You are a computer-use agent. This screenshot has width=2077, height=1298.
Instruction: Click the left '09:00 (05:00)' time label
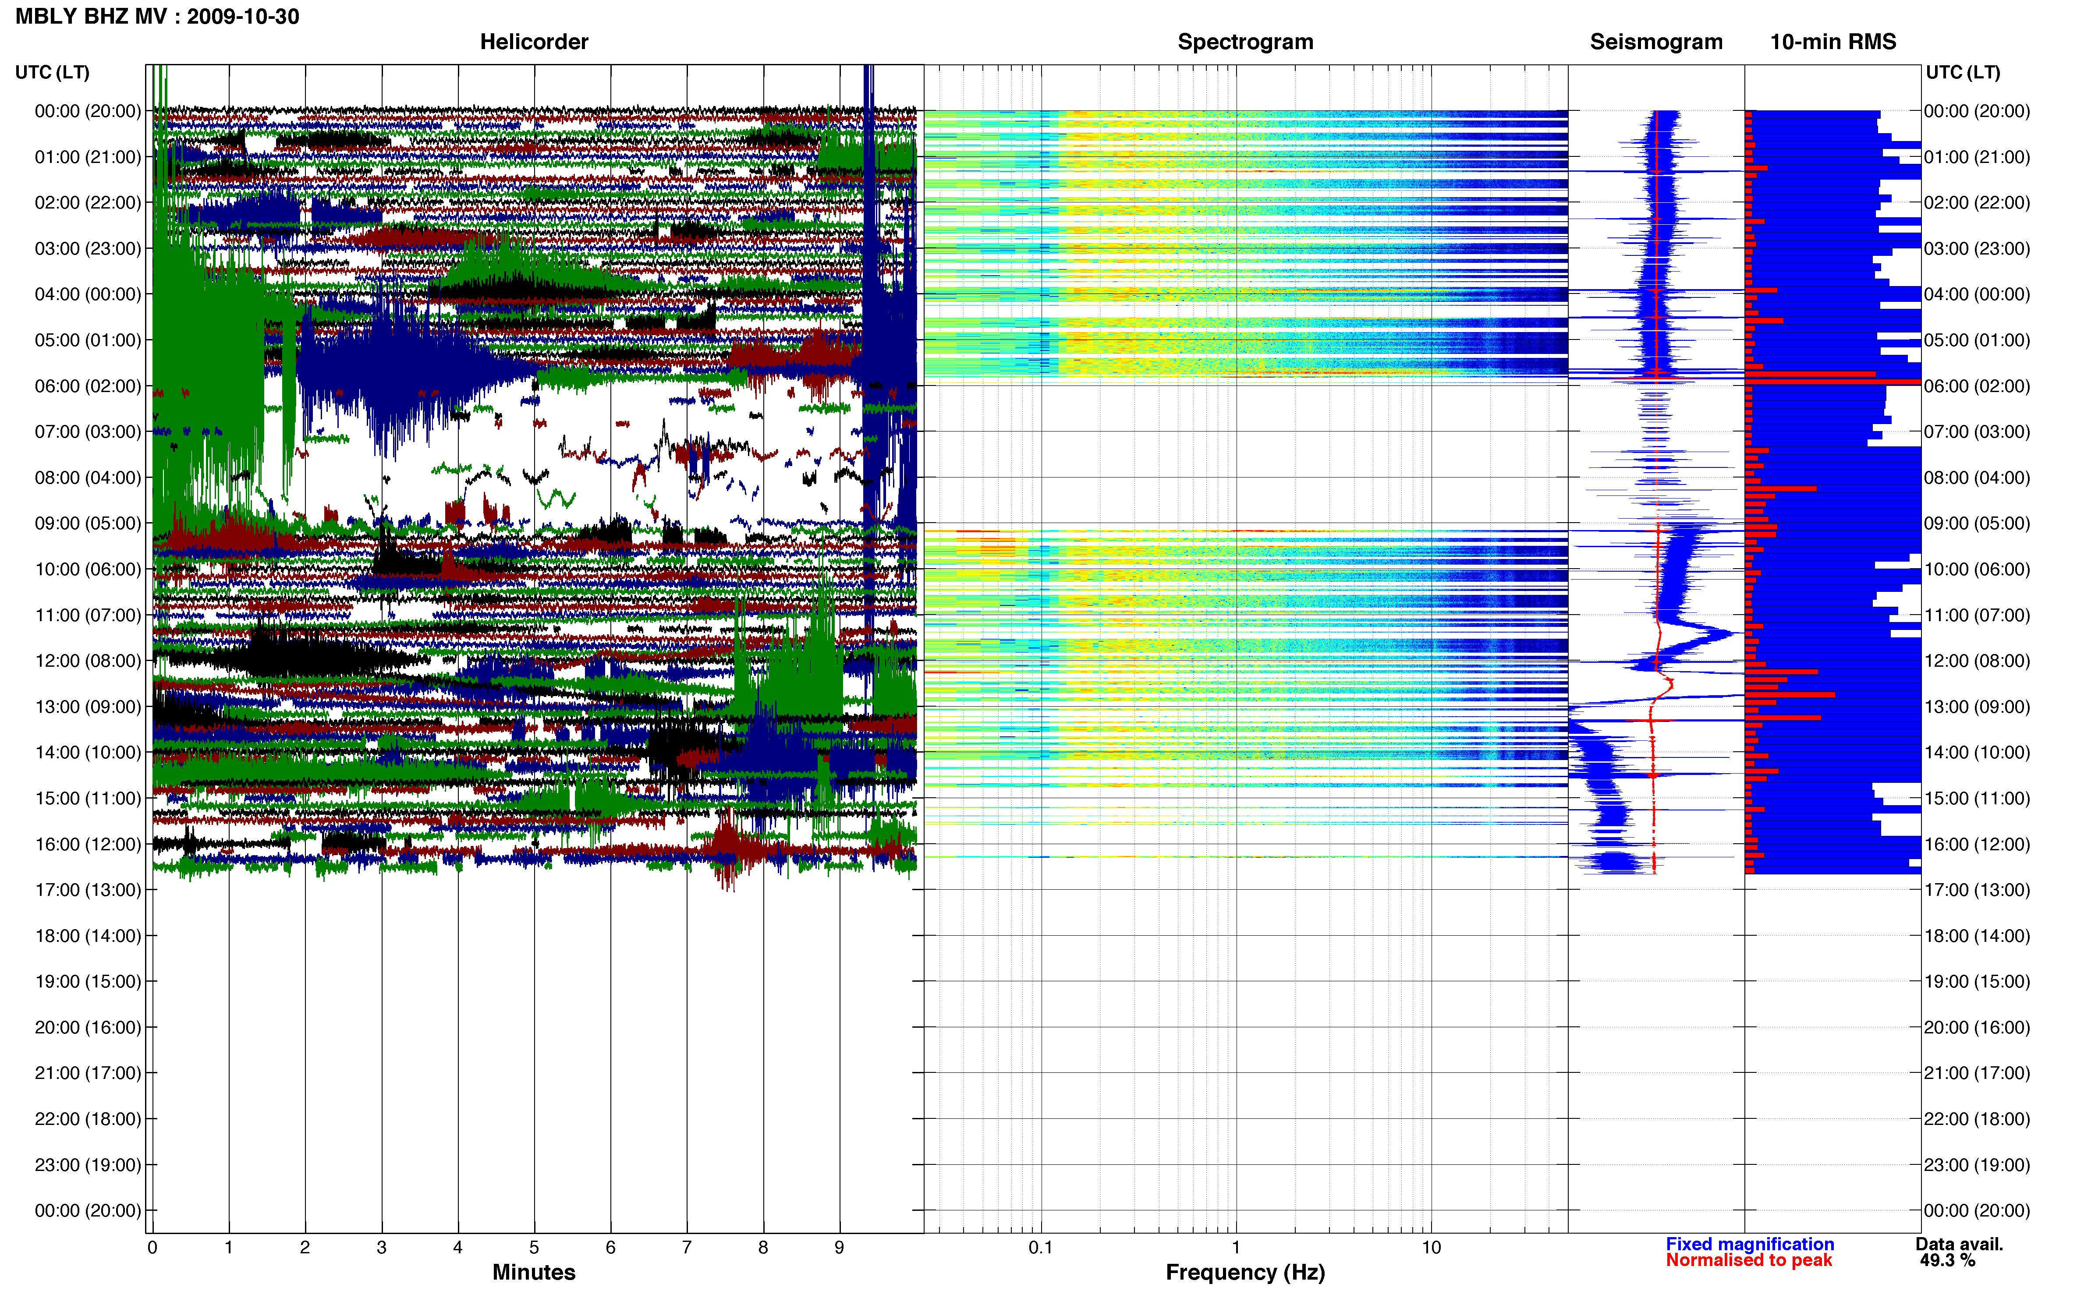pyautogui.click(x=88, y=523)
